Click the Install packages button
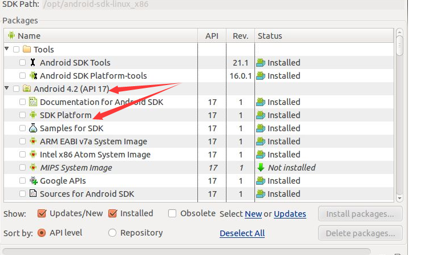Image resolution: width=429 pixels, height=255 pixels. click(x=361, y=214)
